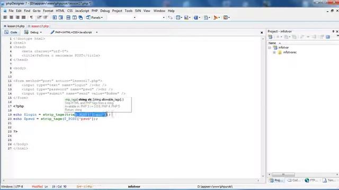
Task: Click the Debug view button
Action: [x=31, y=32]
